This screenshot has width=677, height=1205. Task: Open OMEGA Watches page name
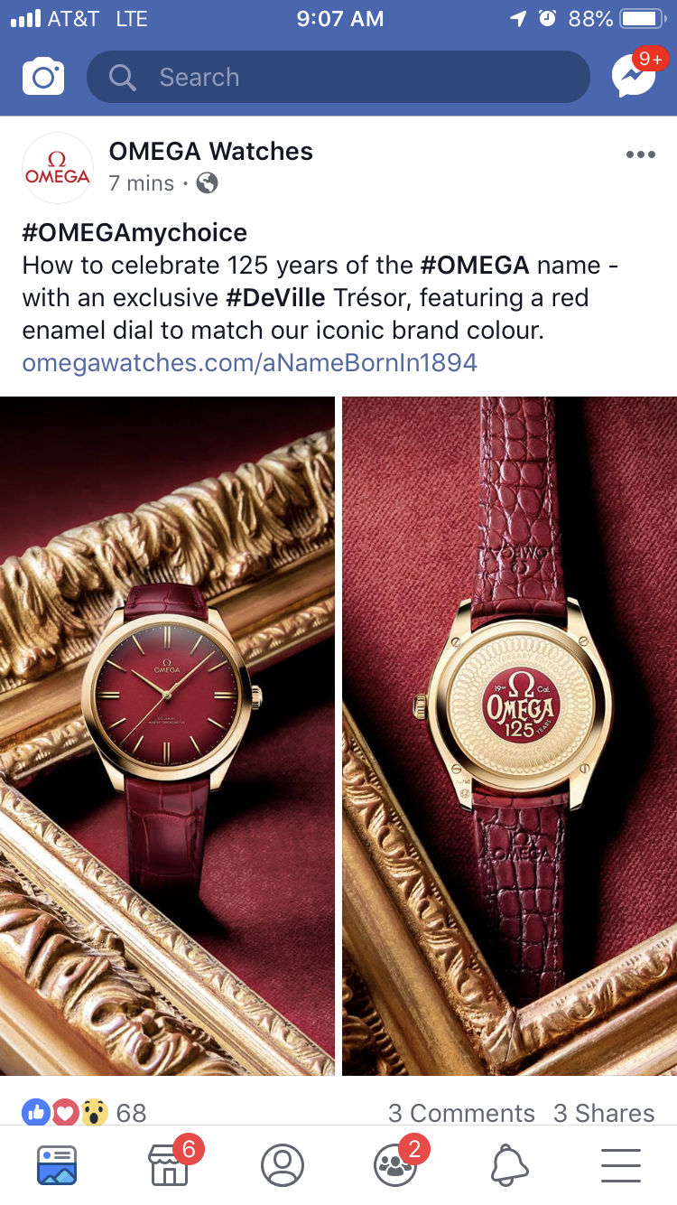211,151
